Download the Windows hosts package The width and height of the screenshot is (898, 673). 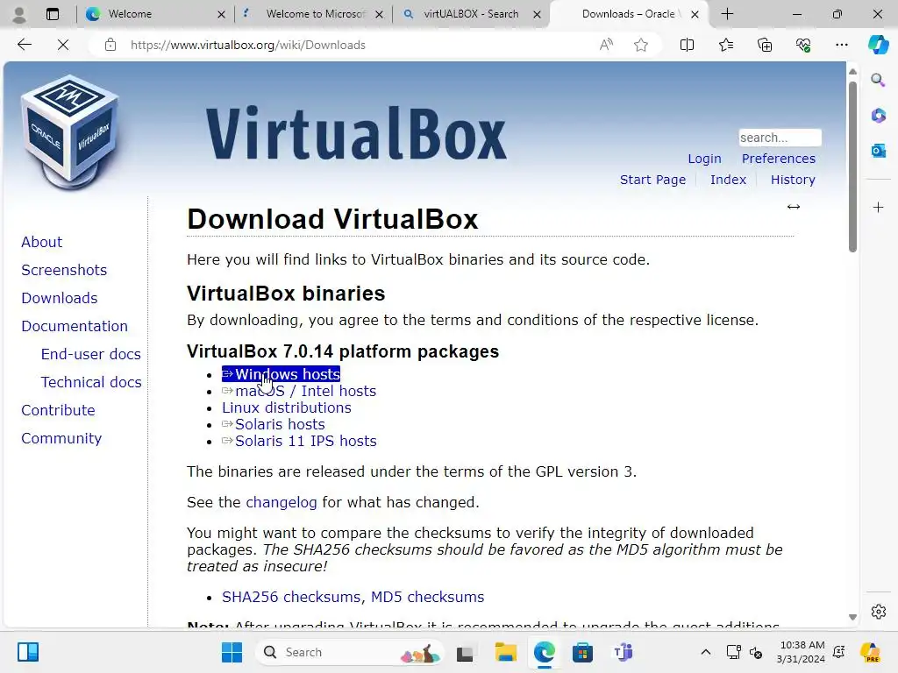[x=282, y=374]
